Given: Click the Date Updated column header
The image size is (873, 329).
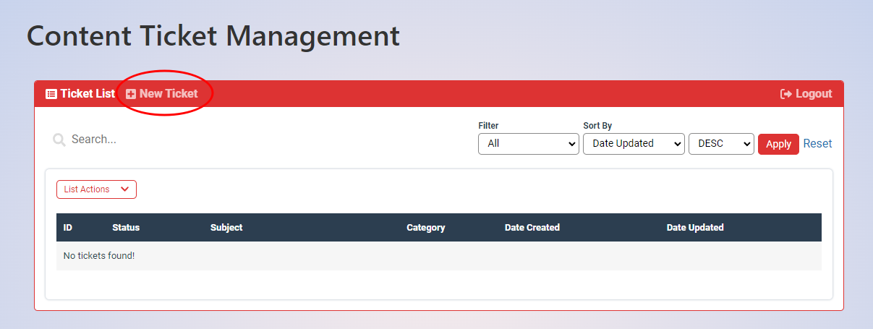Looking at the screenshot, I should click(694, 228).
